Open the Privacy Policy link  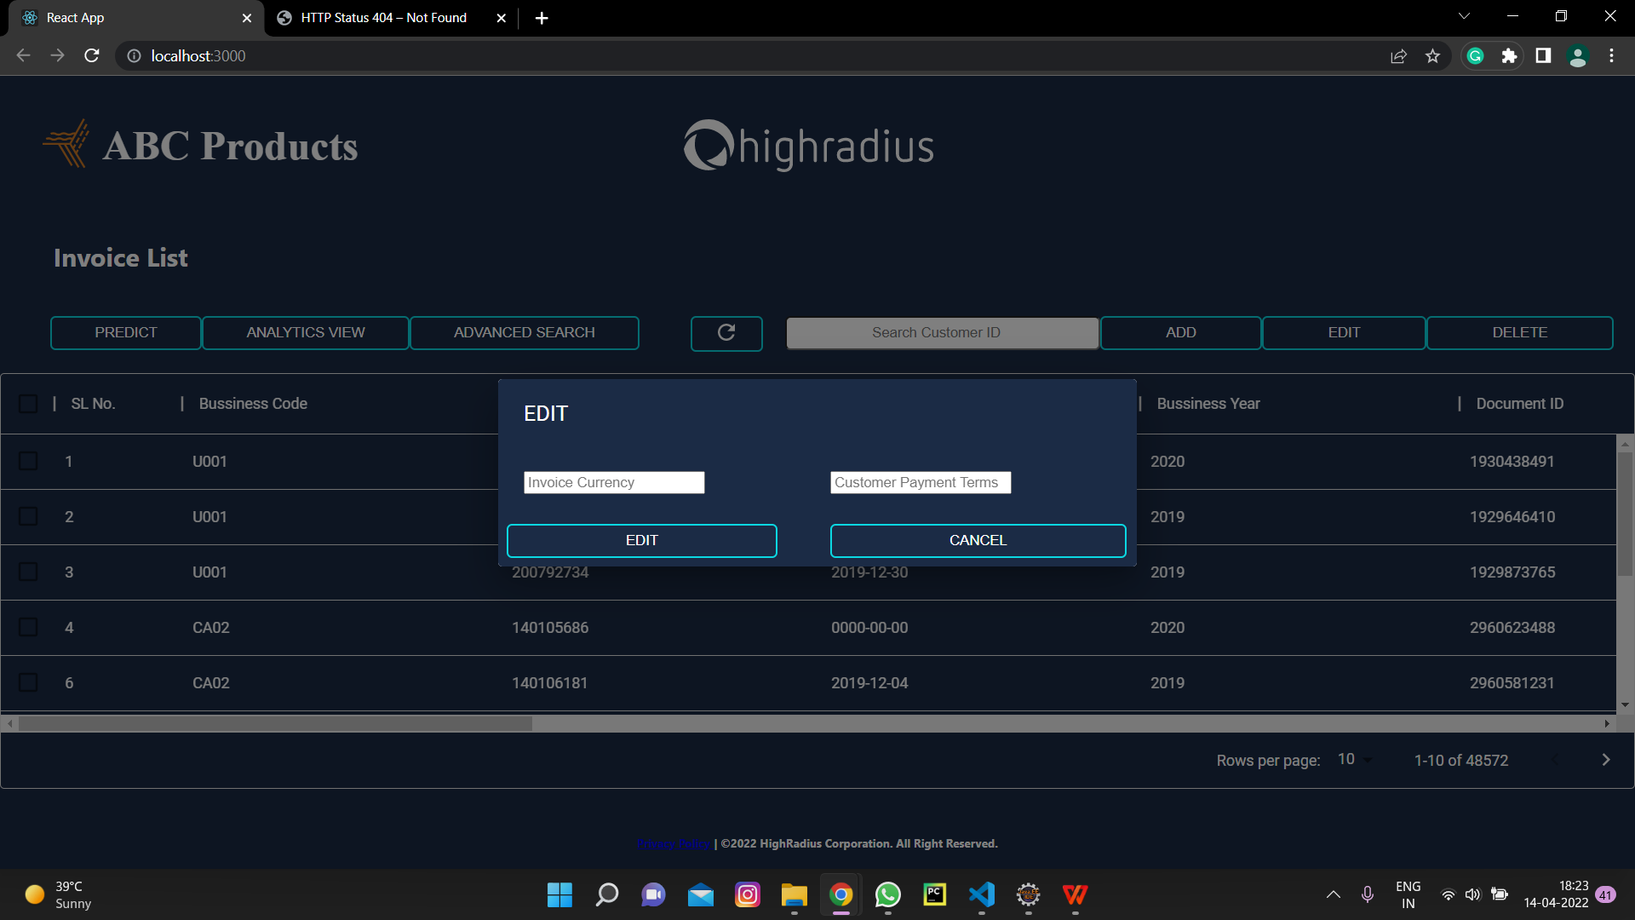[x=673, y=843]
